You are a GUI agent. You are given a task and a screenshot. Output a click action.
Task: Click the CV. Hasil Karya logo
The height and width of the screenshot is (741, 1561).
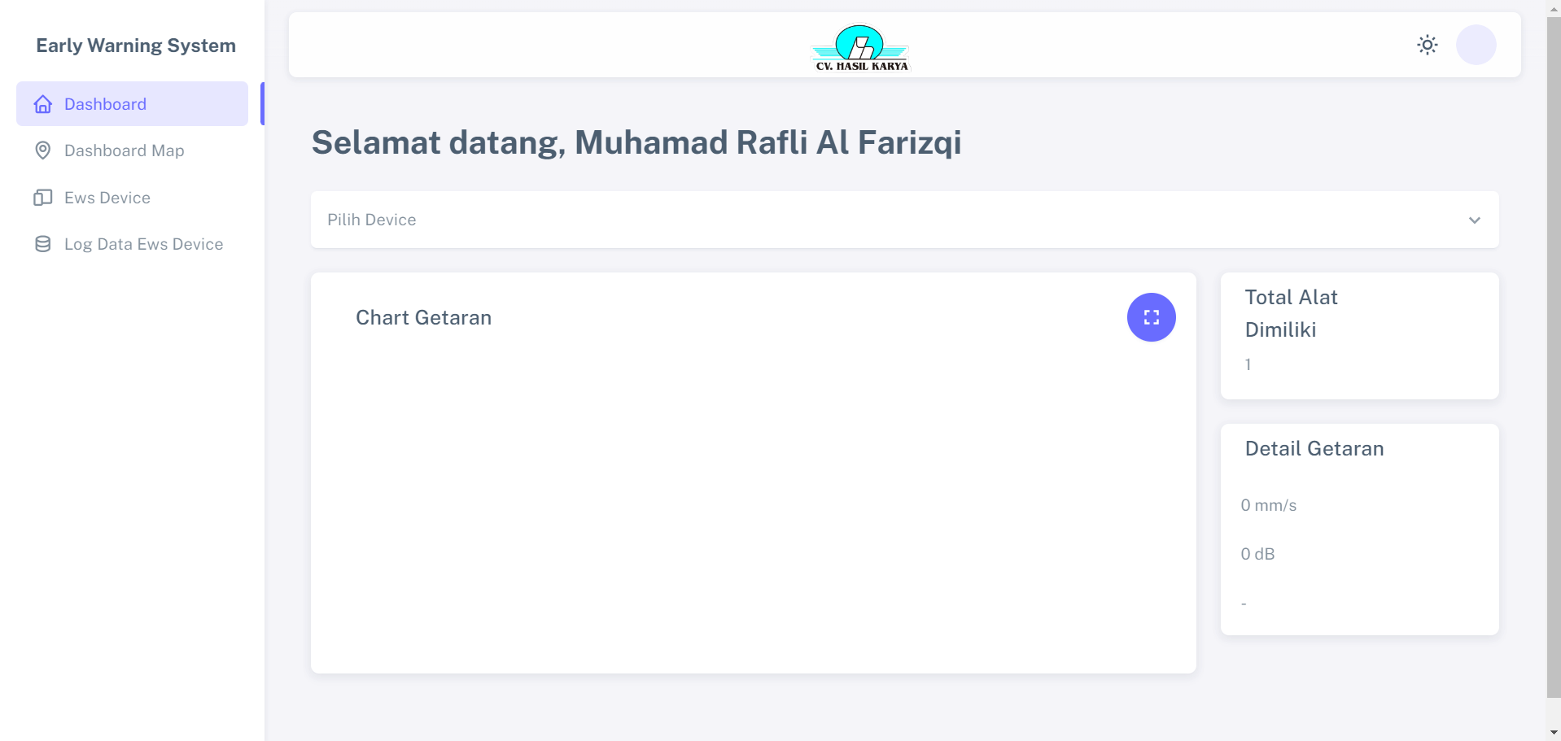[861, 47]
